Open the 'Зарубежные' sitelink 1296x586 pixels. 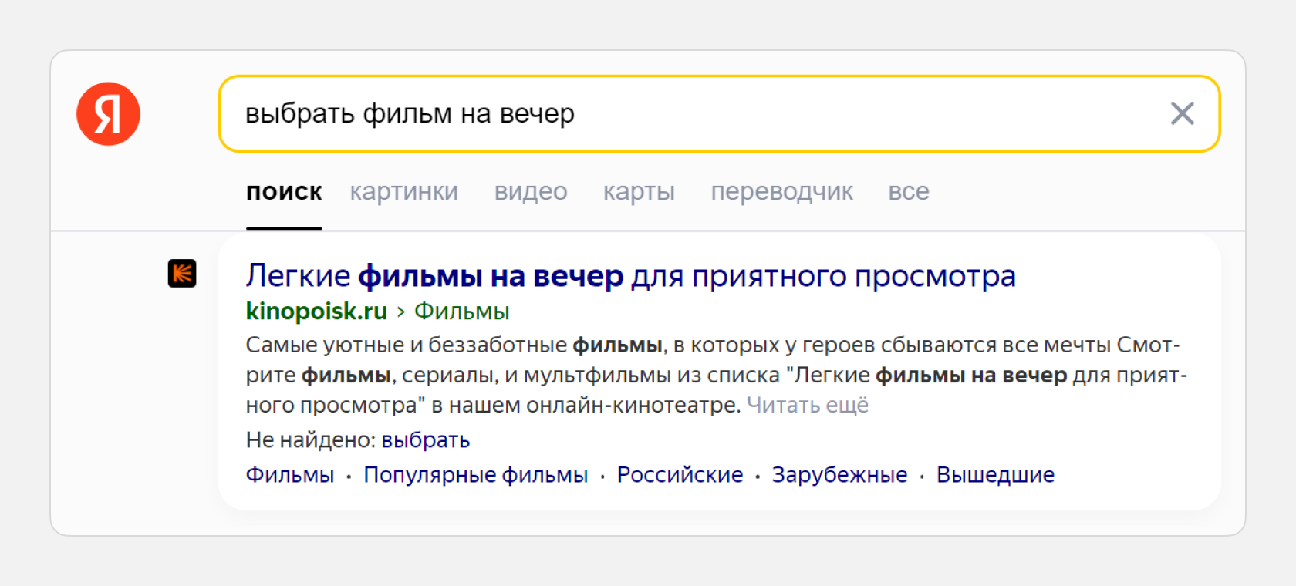pyautogui.click(x=839, y=474)
